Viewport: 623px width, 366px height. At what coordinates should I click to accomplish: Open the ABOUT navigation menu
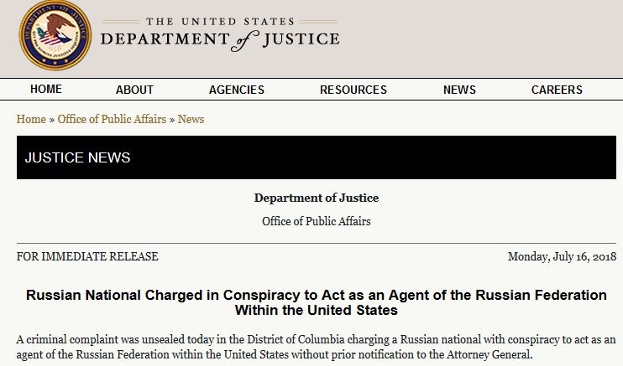(134, 90)
